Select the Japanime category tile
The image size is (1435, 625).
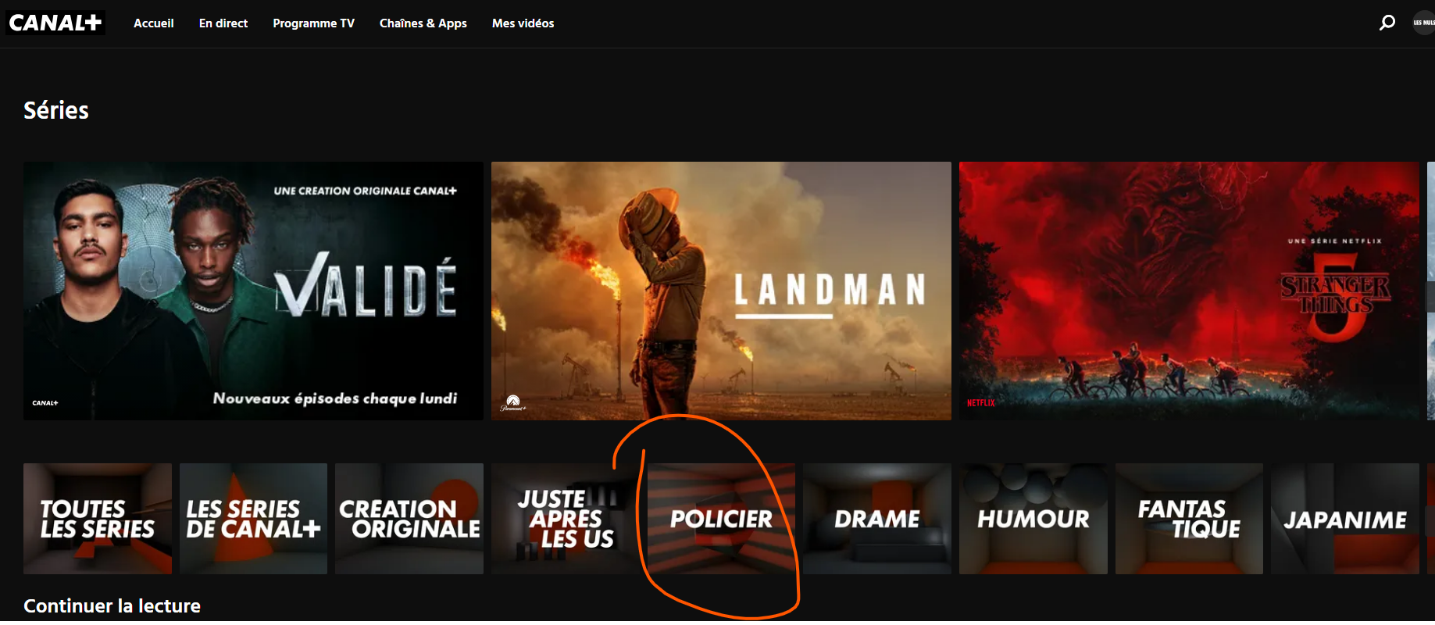click(x=1344, y=519)
